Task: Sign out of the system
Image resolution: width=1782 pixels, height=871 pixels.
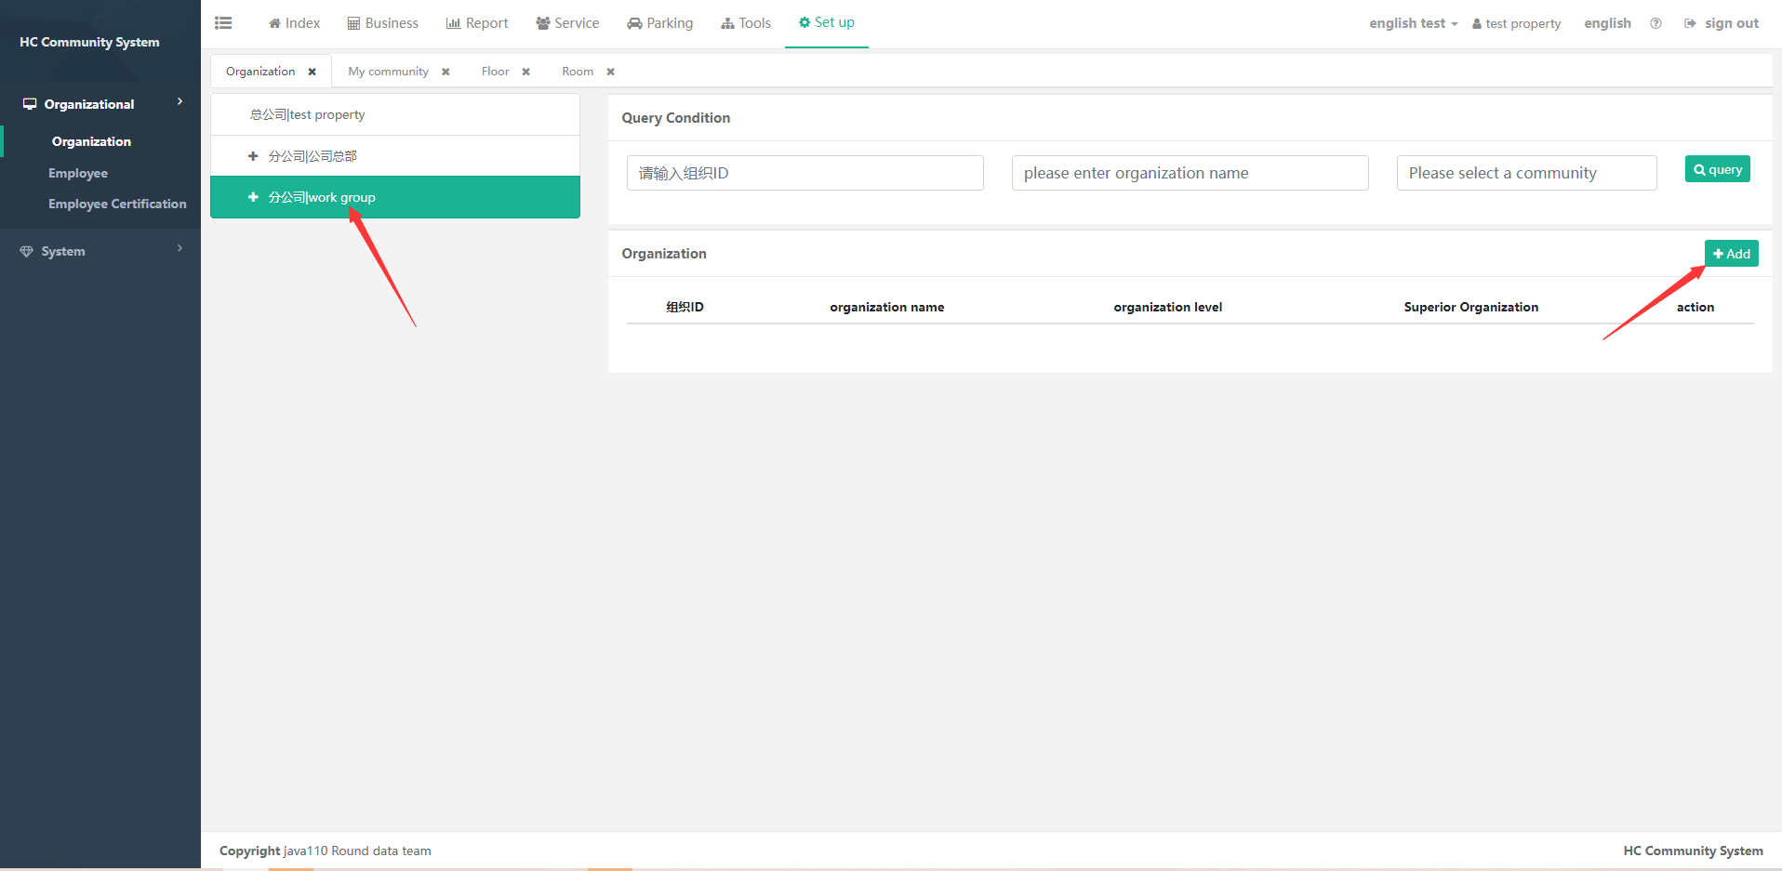Action: (1722, 23)
